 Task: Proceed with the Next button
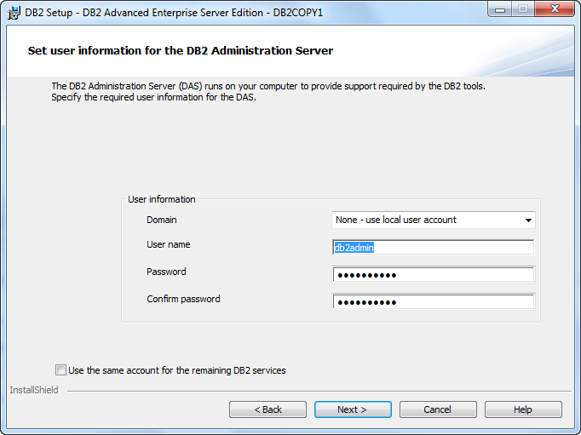[x=353, y=409]
